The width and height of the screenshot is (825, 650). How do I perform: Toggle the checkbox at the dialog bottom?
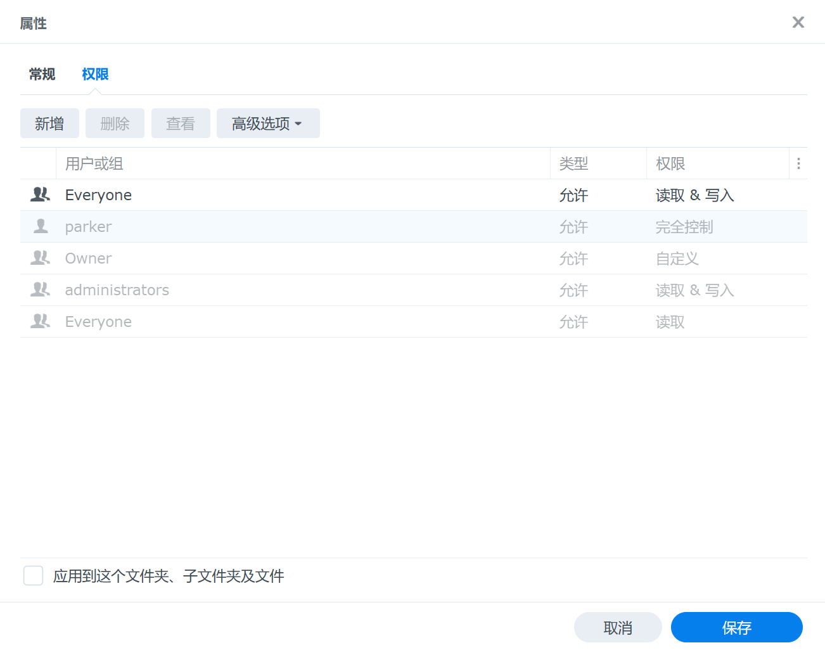pyautogui.click(x=33, y=575)
